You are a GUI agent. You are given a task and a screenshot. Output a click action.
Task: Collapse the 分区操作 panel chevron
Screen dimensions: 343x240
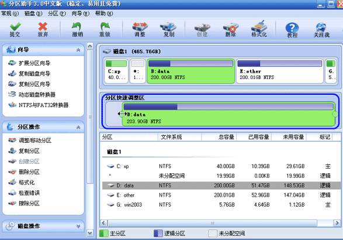click(x=78, y=127)
